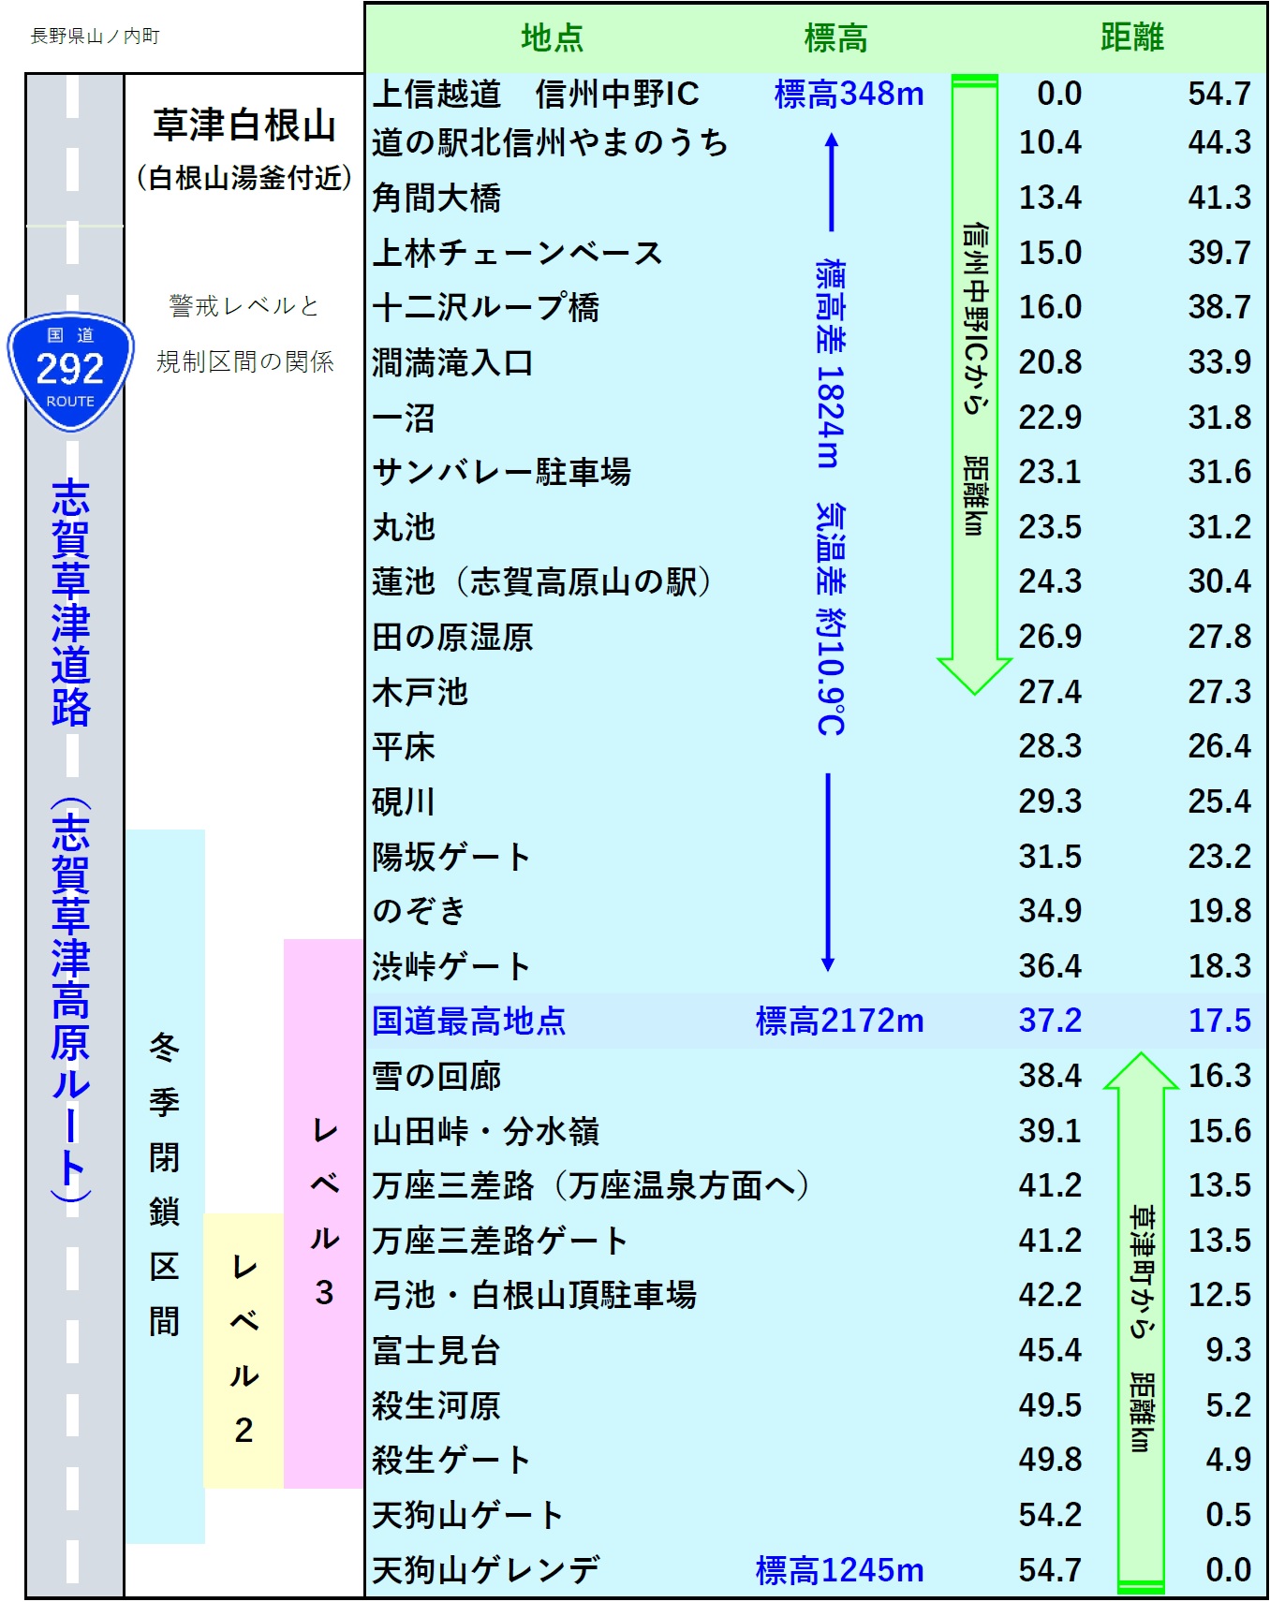
Task: Click the 山田峠・分水嶺 entry
Action: (485, 1131)
